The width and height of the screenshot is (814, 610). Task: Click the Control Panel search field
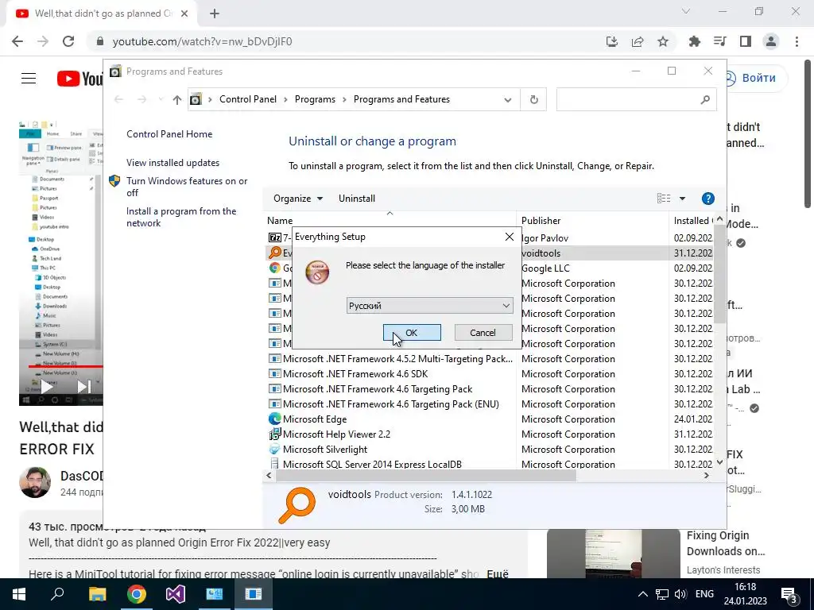coord(636,99)
